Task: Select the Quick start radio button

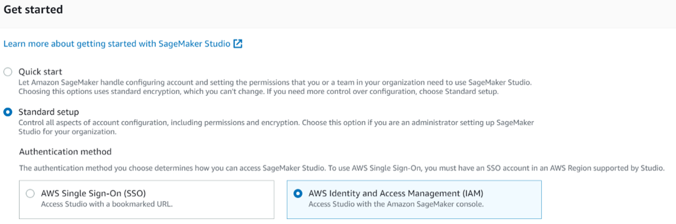Action: [x=7, y=72]
